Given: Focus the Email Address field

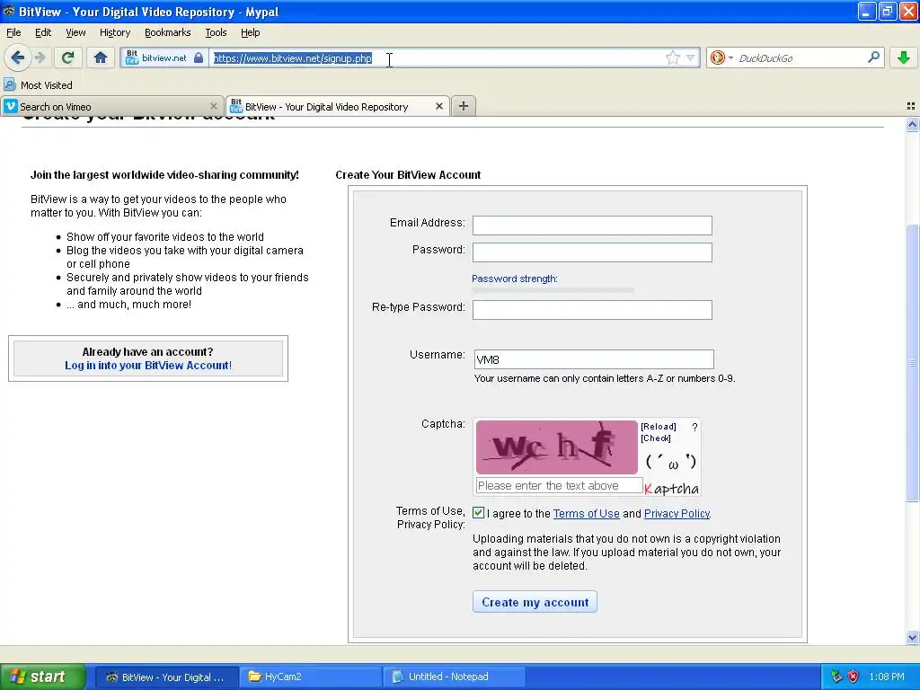Looking at the screenshot, I should [x=592, y=226].
